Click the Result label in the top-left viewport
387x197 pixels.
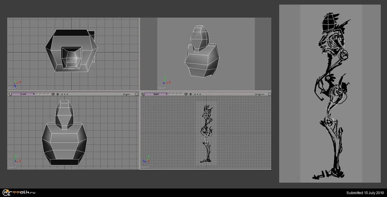(13, 88)
